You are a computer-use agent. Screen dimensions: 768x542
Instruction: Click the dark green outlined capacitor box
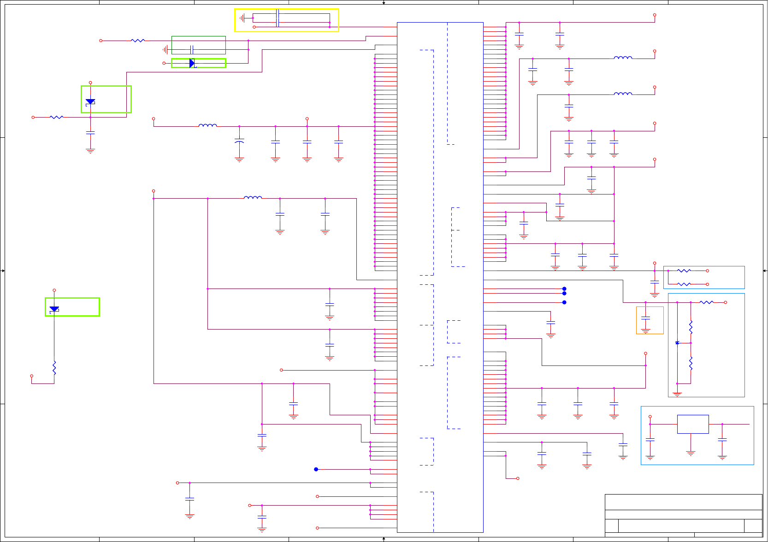point(199,45)
